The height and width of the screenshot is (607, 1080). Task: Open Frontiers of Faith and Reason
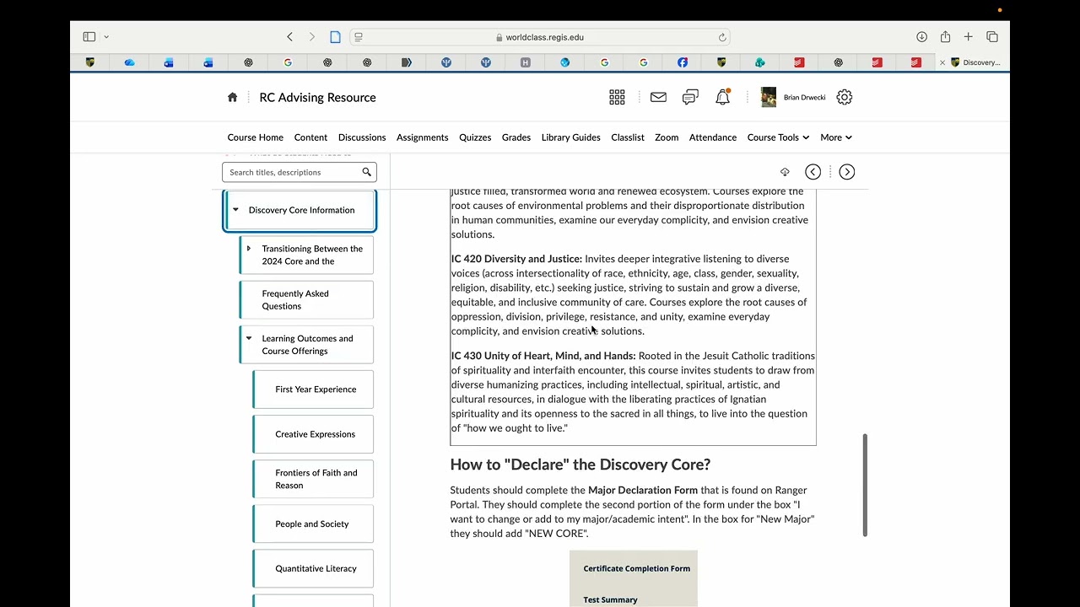tap(313, 479)
